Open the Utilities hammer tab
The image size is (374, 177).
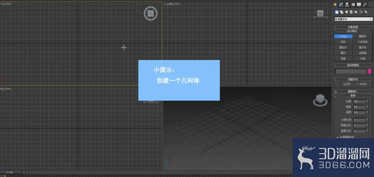click(365, 4)
